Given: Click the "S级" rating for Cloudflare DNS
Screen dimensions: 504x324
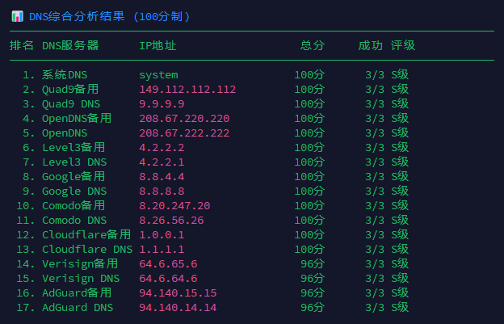Looking at the screenshot, I should 400,250.
